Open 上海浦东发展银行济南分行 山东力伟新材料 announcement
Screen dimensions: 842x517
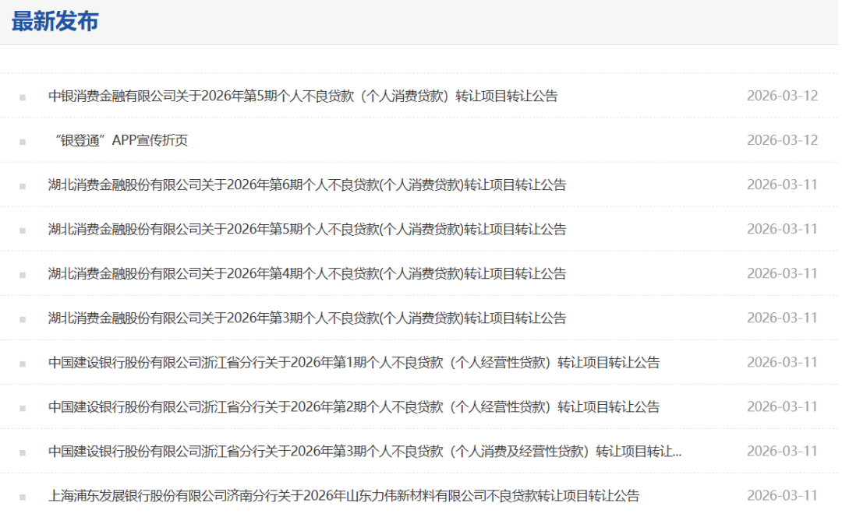click(x=343, y=495)
